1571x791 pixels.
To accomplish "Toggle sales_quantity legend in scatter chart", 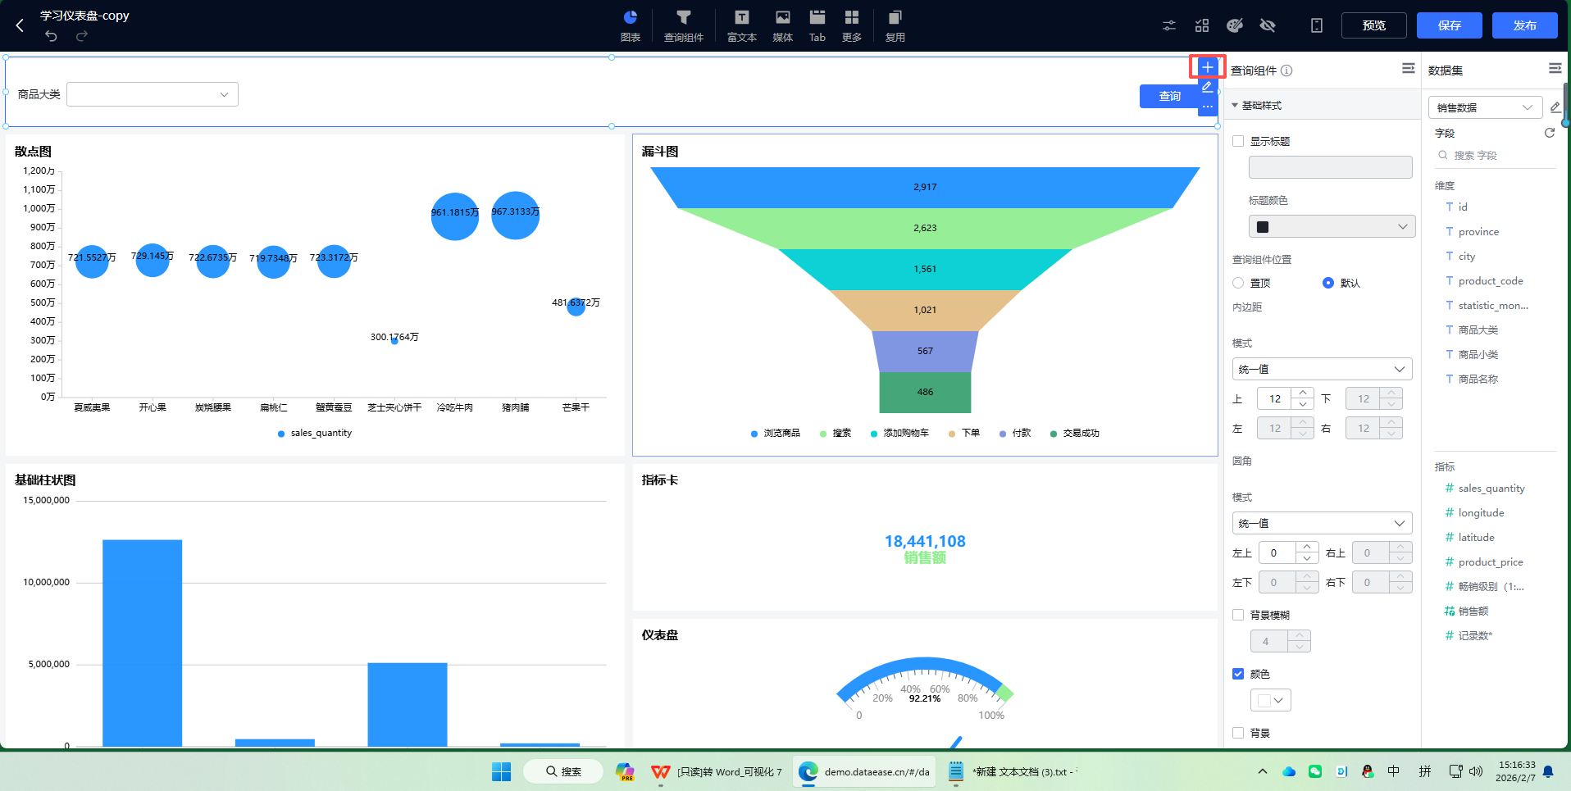I will [315, 433].
